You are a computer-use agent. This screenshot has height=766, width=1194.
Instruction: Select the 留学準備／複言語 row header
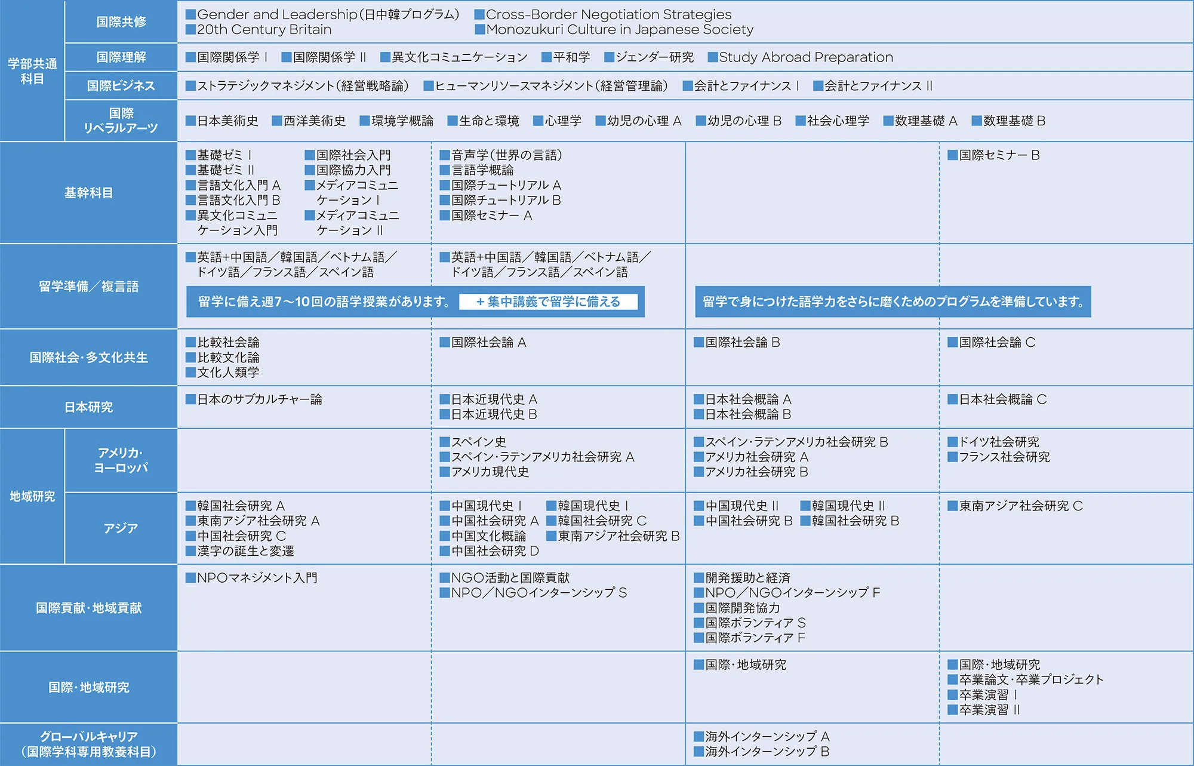pos(88,287)
